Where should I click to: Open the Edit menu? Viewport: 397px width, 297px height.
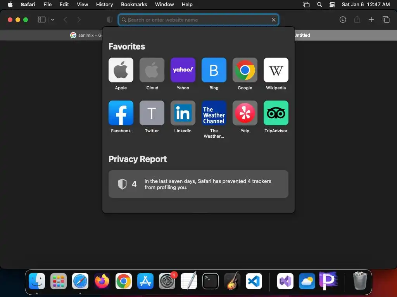pos(64,5)
